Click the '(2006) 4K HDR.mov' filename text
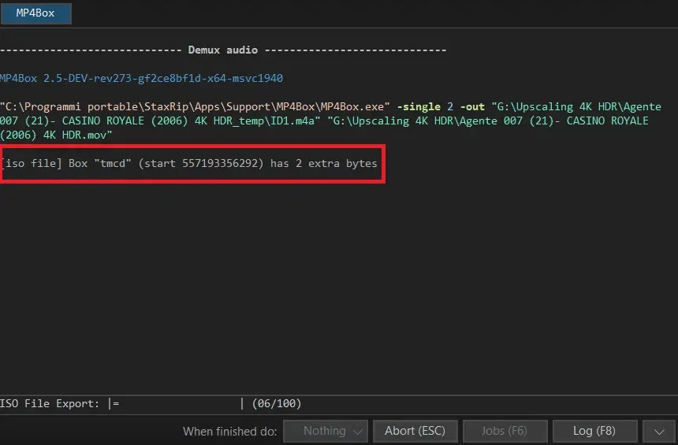The image size is (678, 445). pyautogui.click(x=56, y=135)
